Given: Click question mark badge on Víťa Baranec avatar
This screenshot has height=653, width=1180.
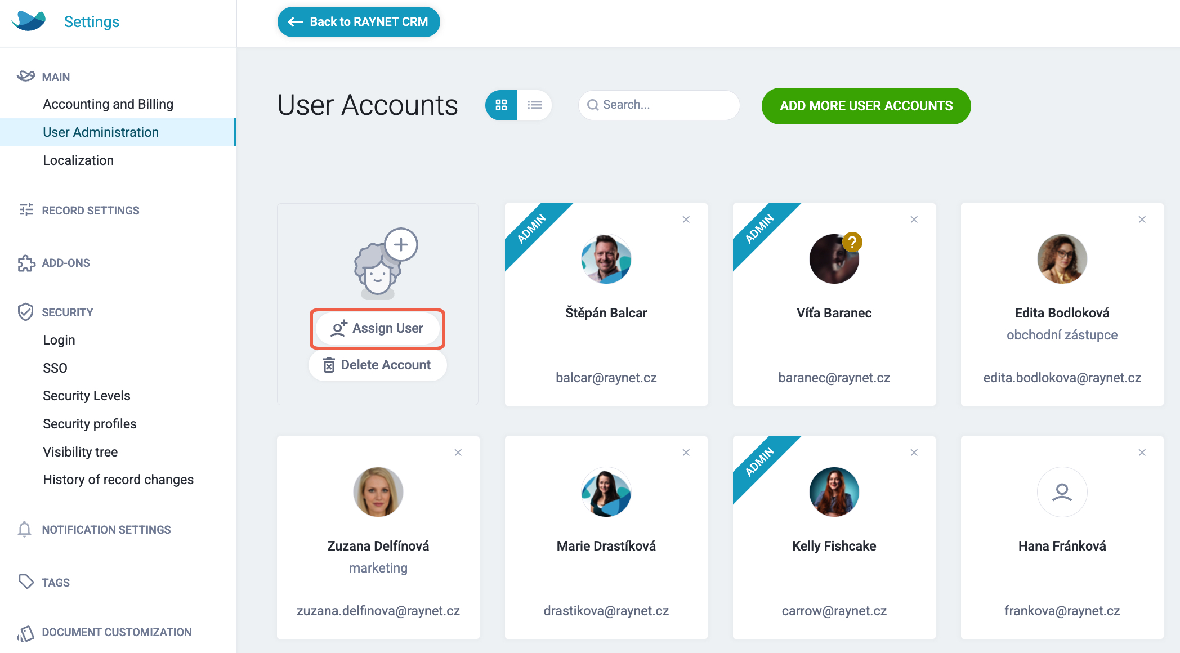Looking at the screenshot, I should click(852, 243).
